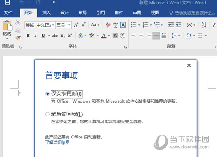The width and height of the screenshot is (217, 157).
Task: Toggle Bold formatting
Action: [28, 36]
